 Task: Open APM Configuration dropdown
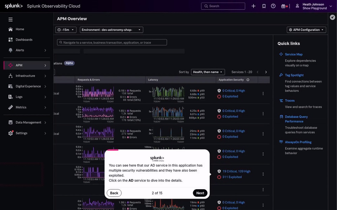(306, 30)
